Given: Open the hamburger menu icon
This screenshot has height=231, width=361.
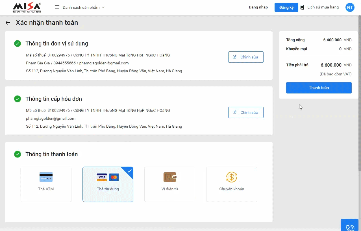Looking at the screenshot, I should pos(57,7).
